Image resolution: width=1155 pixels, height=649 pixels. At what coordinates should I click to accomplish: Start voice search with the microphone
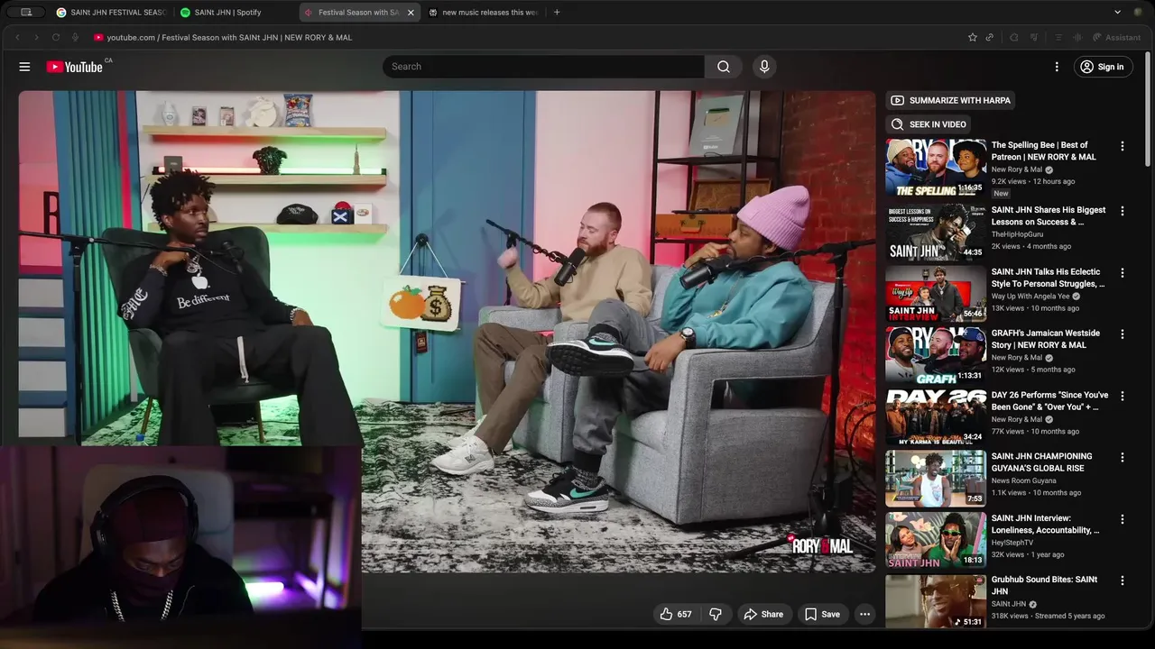[764, 67]
